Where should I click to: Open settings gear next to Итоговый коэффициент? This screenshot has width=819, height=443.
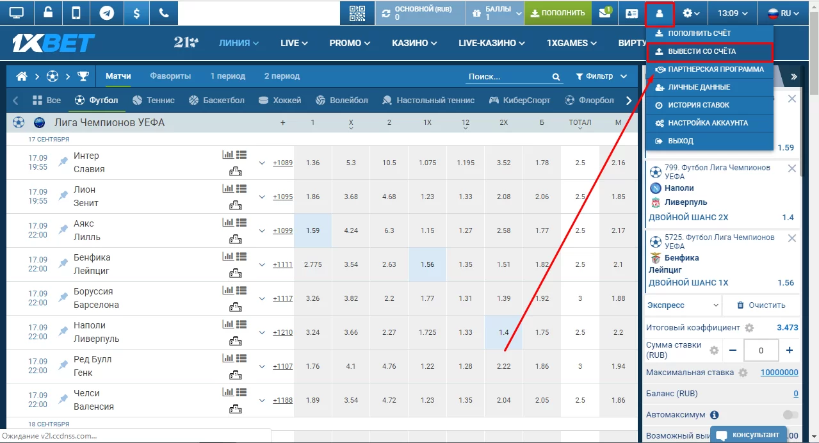click(x=749, y=328)
